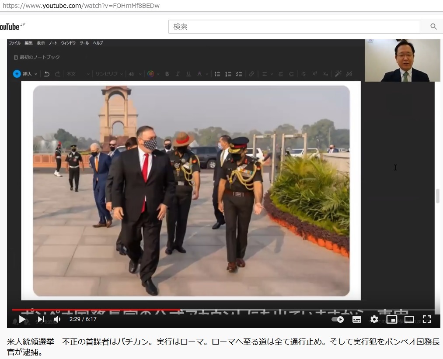
Task: Click the embedded photo in the note
Action: tap(191, 191)
